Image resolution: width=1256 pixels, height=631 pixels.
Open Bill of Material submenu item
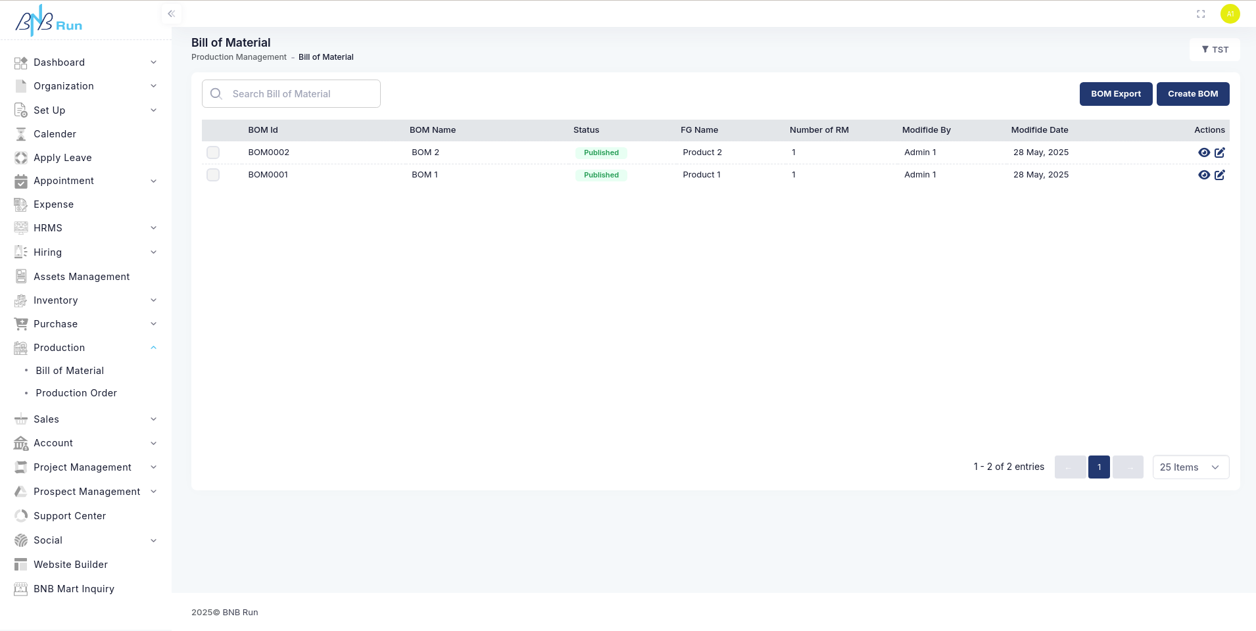70,371
